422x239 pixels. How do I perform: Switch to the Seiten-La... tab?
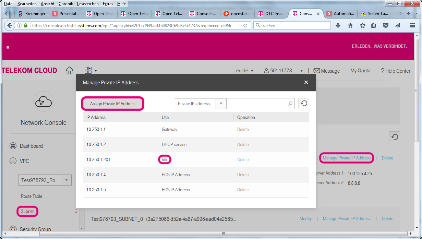coord(375,14)
